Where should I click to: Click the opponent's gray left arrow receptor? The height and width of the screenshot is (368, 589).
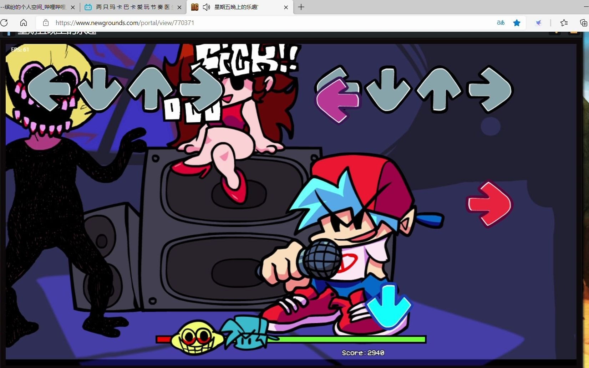(49, 89)
